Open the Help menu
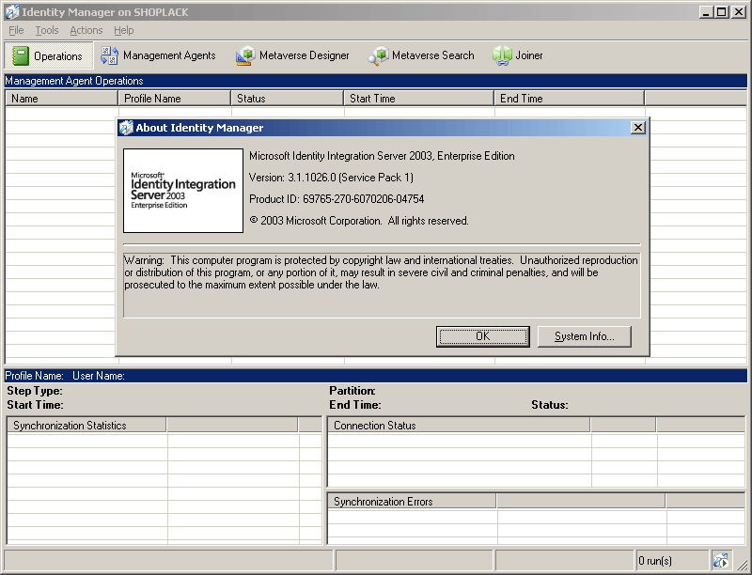The height and width of the screenshot is (575, 752). click(124, 30)
